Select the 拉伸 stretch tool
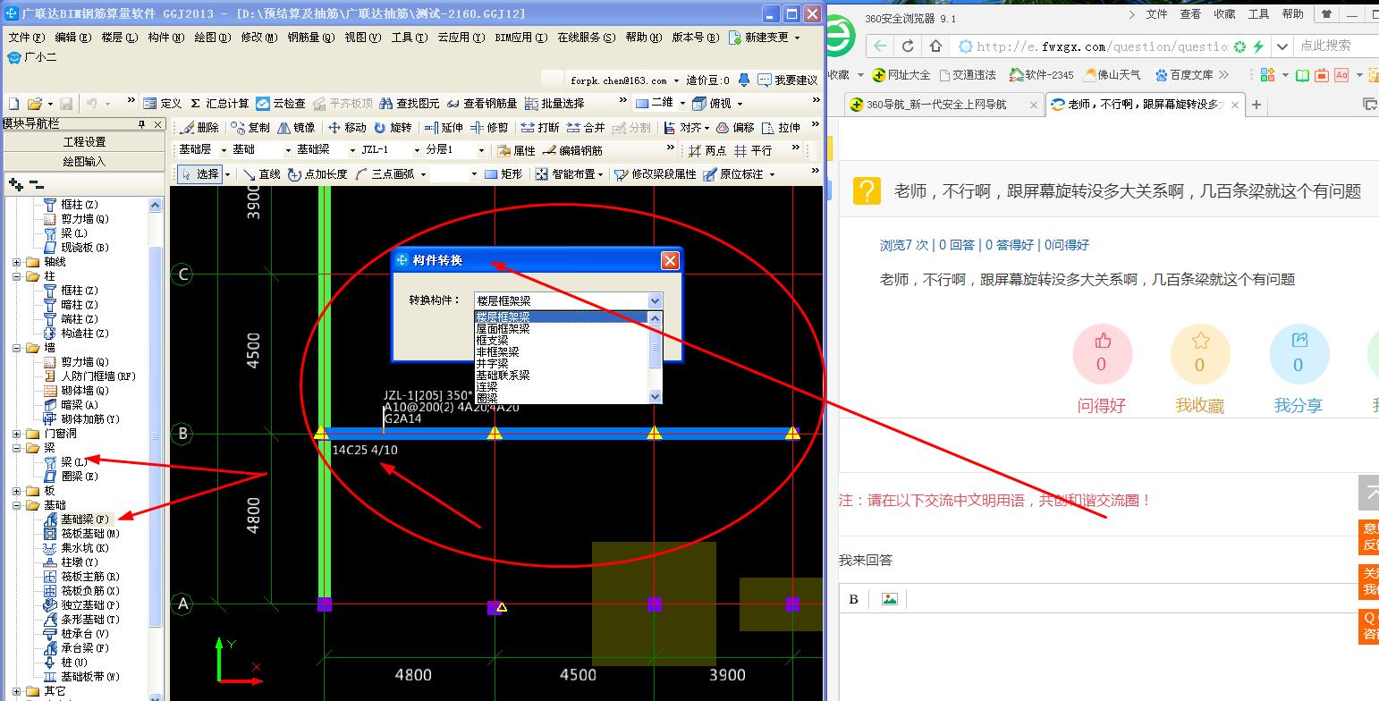 (781, 128)
